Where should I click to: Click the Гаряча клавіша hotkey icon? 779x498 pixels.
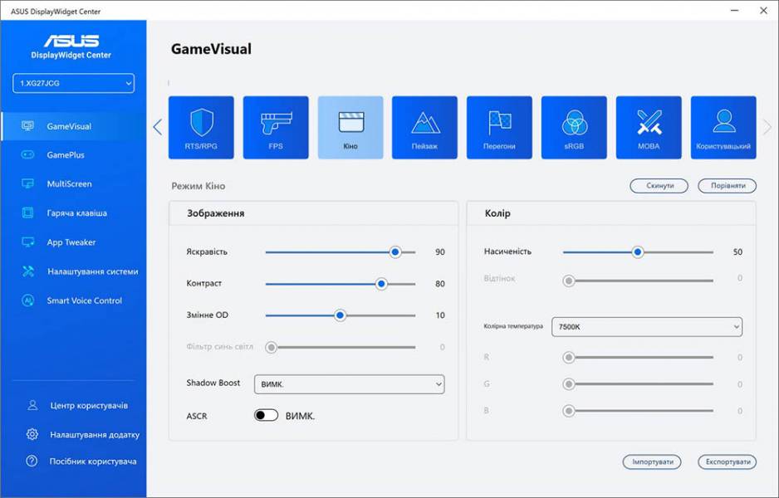tap(28, 213)
